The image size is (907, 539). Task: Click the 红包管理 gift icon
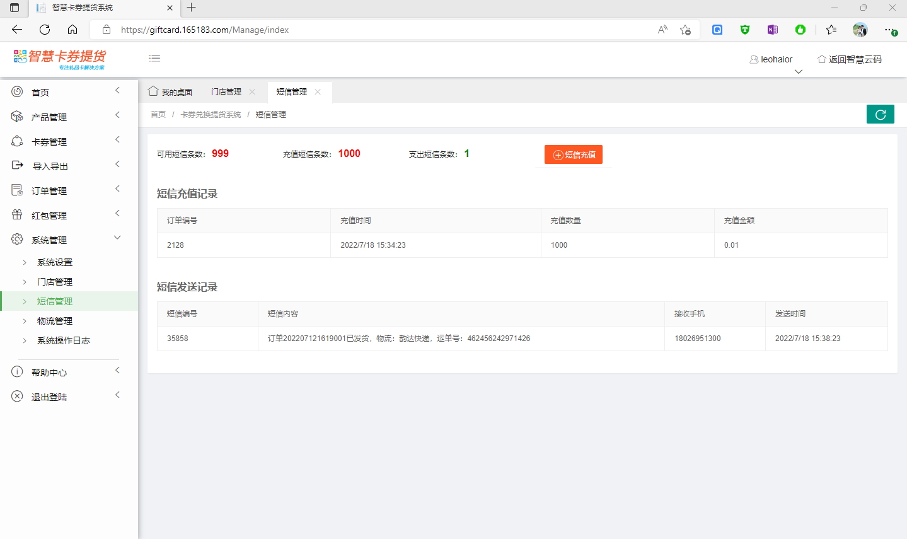[17, 215]
